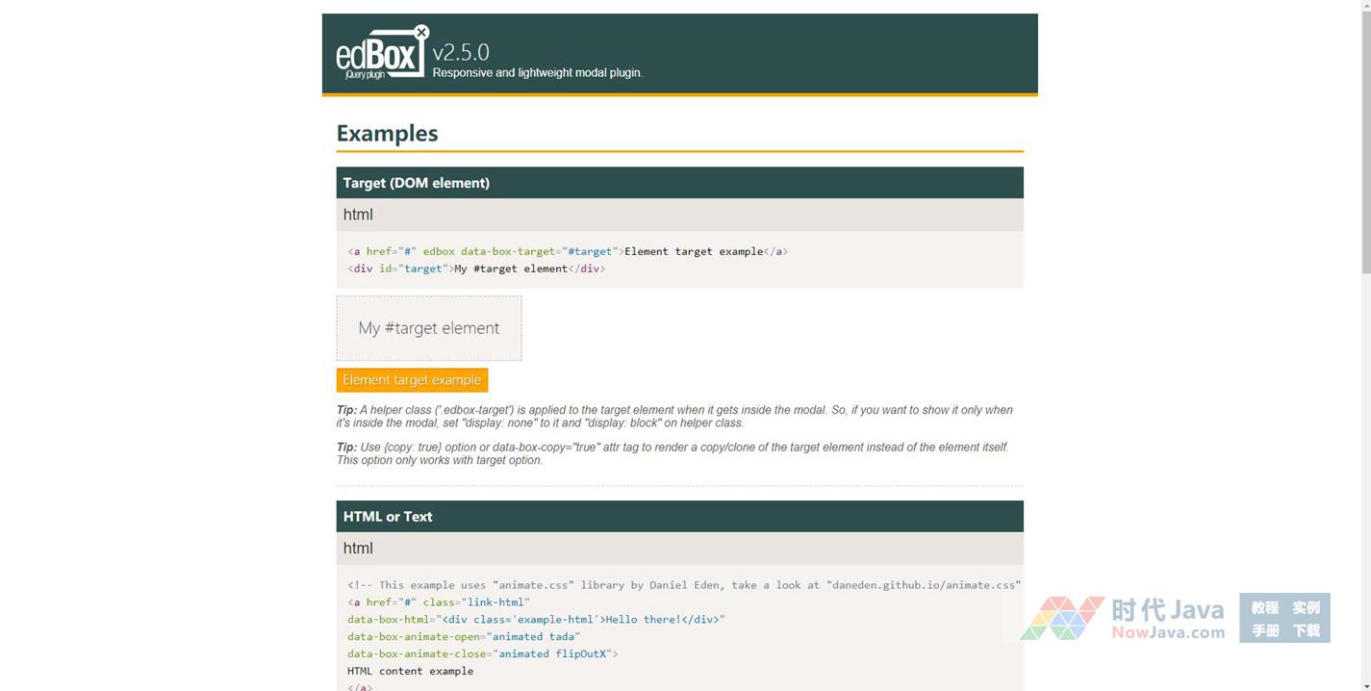Select the Target (DOM element) section header
The image size is (1371, 691).
679,183
